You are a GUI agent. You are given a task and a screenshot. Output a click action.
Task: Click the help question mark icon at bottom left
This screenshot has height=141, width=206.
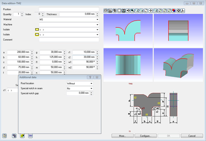click(5, 136)
